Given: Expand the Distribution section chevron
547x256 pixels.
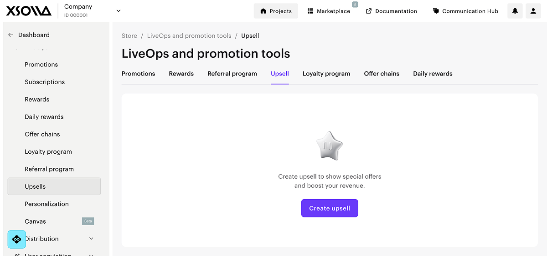Looking at the screenshot, I should pos(91,239).
